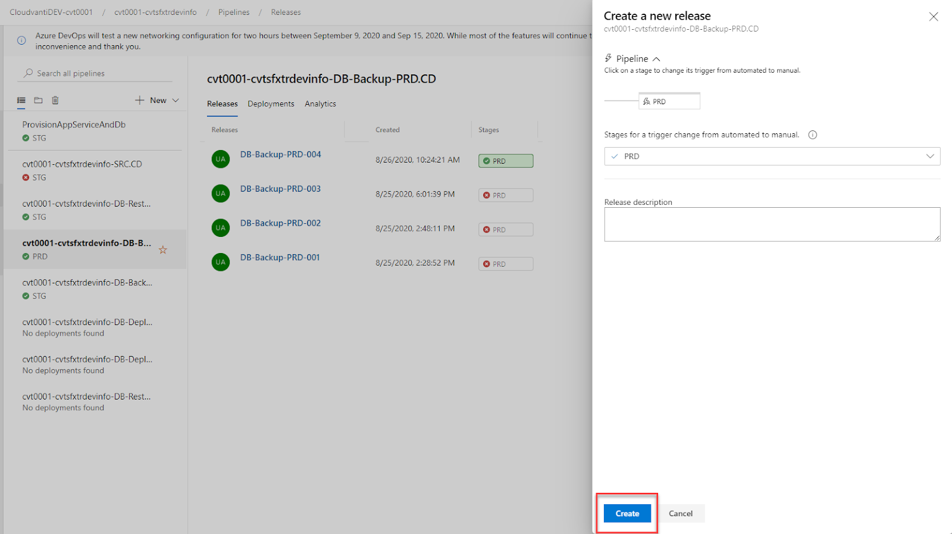Screen dimensions: 952x534
Task: Click the Pipeline lightning icon in the panel
Action: (608, 58)
